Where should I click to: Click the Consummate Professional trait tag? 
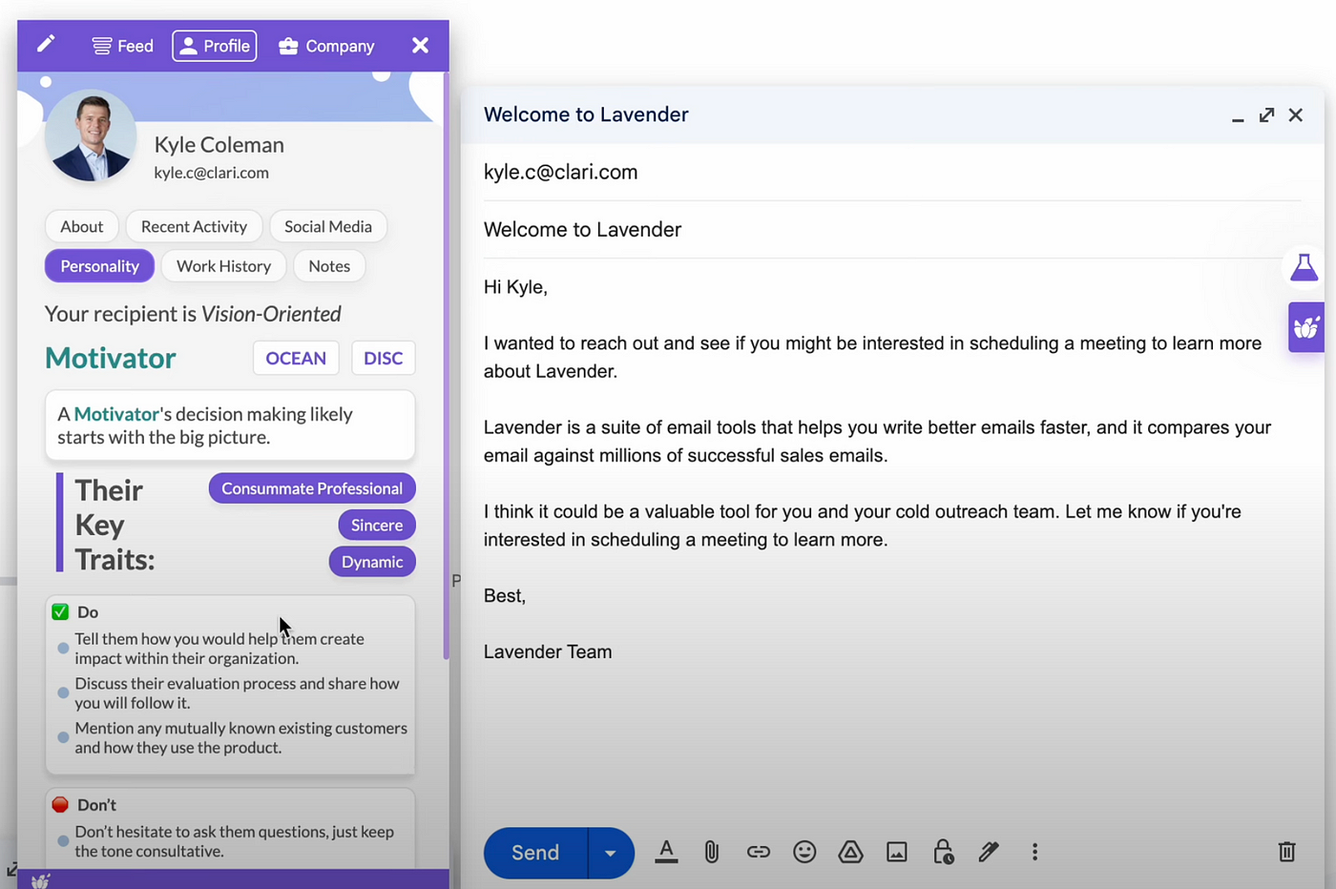(x=312, y=488)
